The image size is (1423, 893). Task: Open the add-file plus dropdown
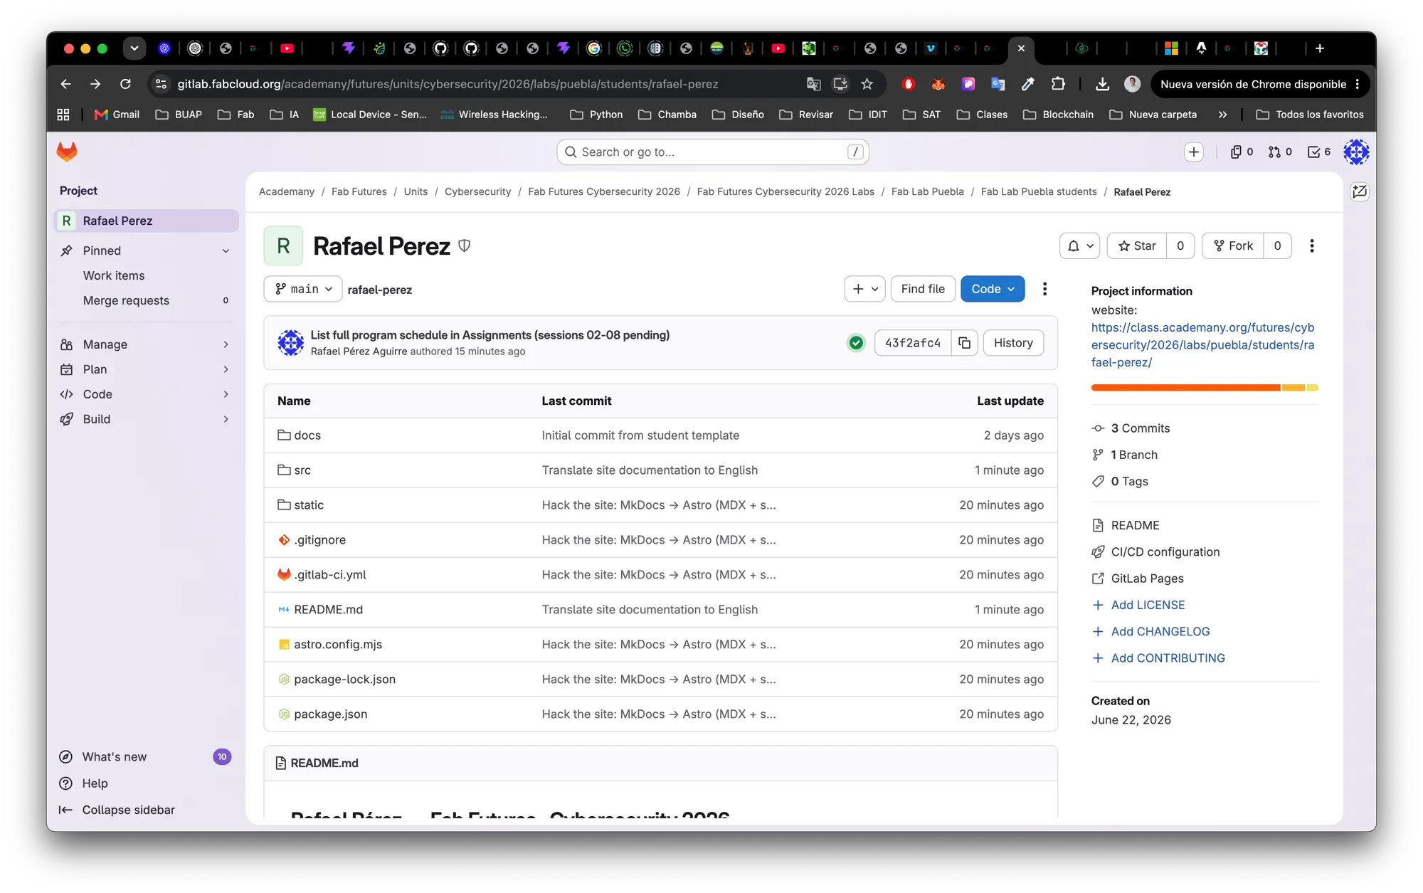click(x=864, y=289)
